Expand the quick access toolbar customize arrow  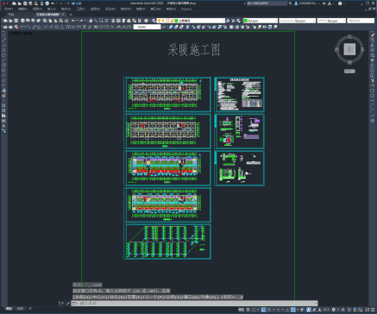[68, 3]
